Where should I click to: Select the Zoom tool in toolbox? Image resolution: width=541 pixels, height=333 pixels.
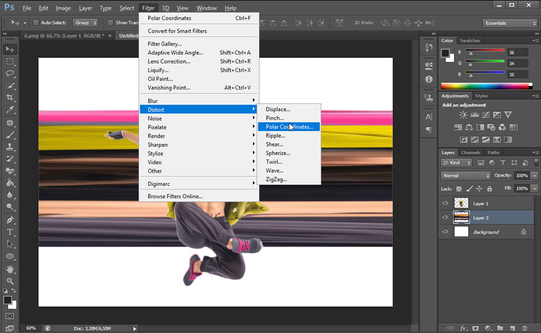point(10,281)
